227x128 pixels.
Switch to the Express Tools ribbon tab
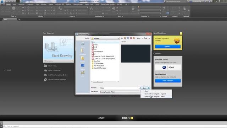(89, 4)
